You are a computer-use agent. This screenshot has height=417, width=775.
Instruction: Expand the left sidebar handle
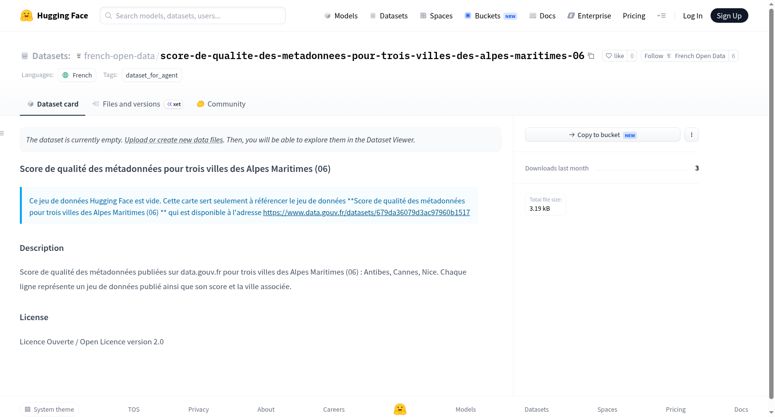click(x=2, y=133)
